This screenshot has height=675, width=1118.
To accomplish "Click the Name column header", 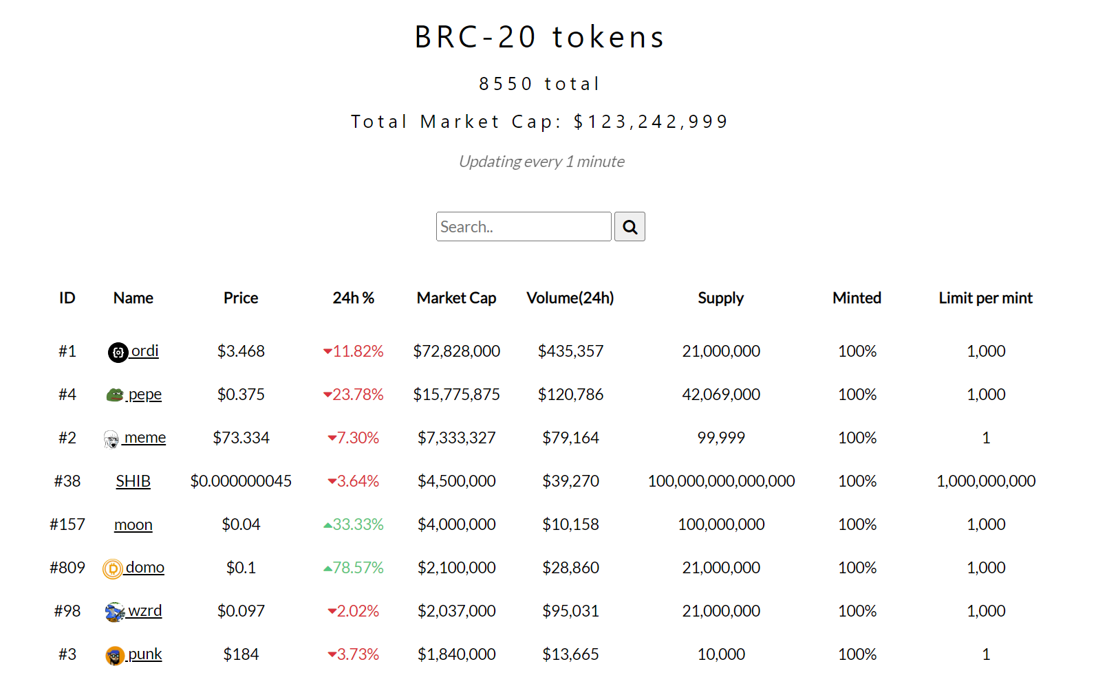I will (133, 298).
